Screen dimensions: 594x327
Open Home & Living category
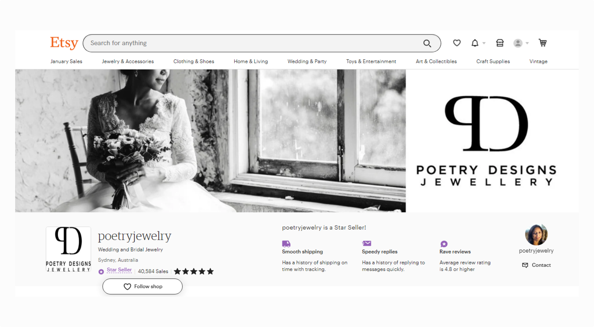[x=251, y=61]
